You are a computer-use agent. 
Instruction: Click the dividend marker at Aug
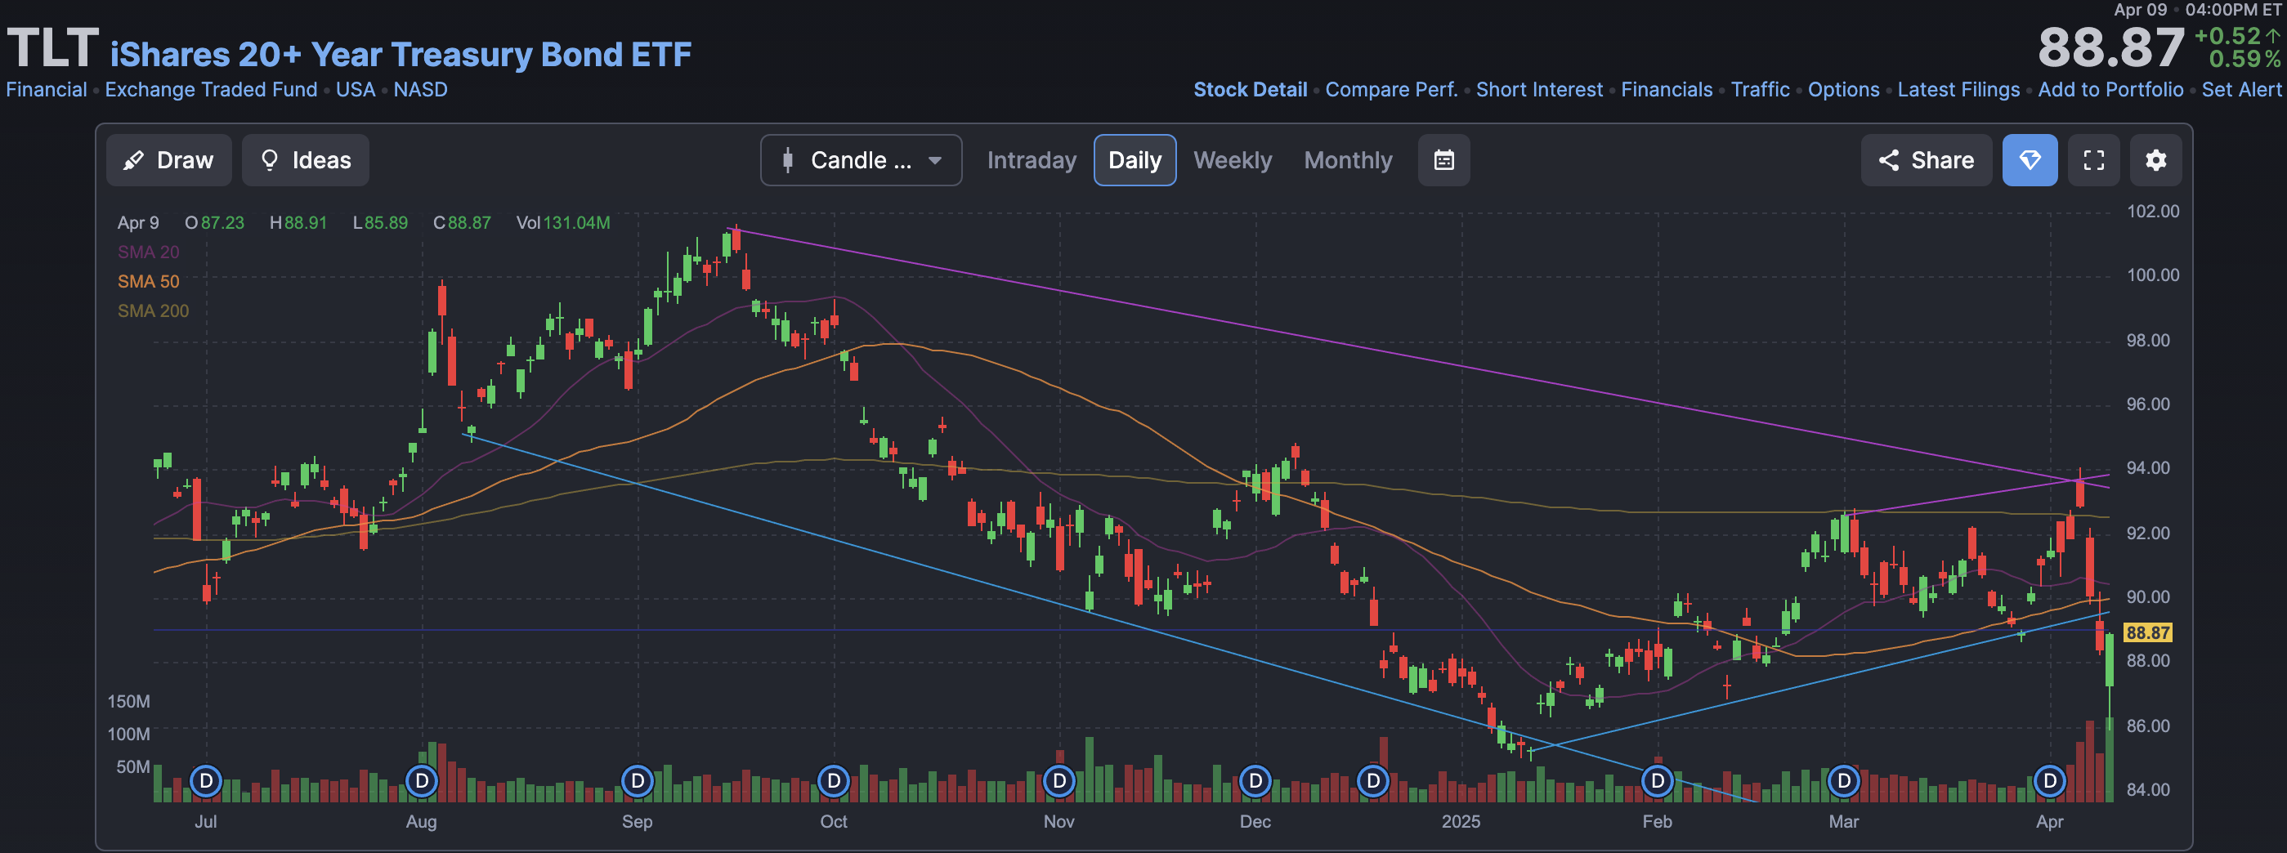pyautogui.click(x=422, y=781)
